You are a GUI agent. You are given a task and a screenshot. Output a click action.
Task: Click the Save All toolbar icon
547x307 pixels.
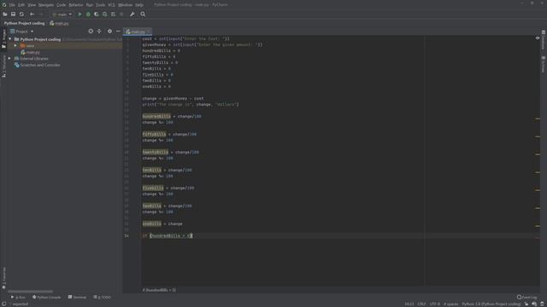[x=14, y=14]
